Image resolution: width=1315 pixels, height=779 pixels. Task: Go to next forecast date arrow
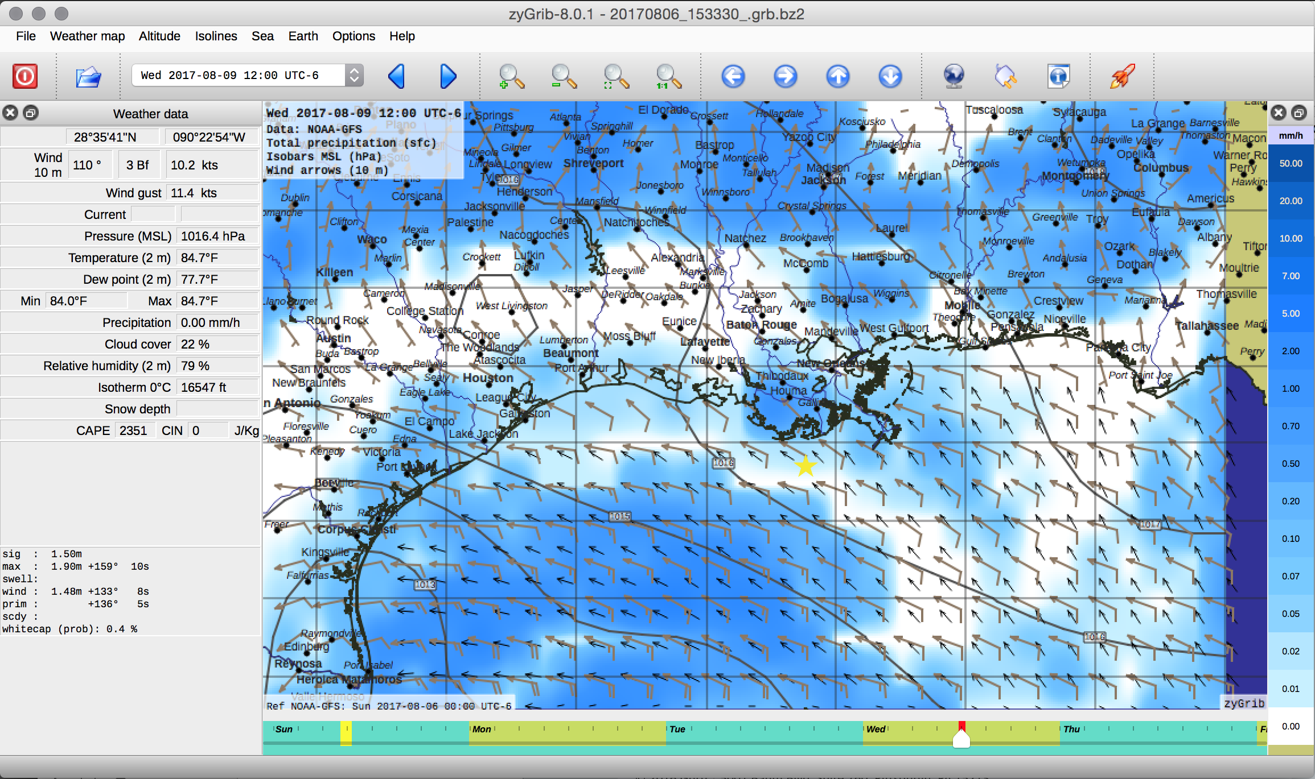[448, 76]
